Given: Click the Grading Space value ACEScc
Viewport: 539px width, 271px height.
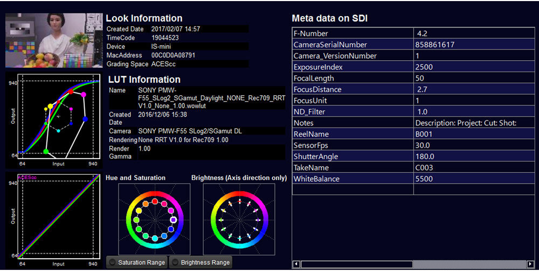Looking at the screenshot, I should click(x=164, y=64).
